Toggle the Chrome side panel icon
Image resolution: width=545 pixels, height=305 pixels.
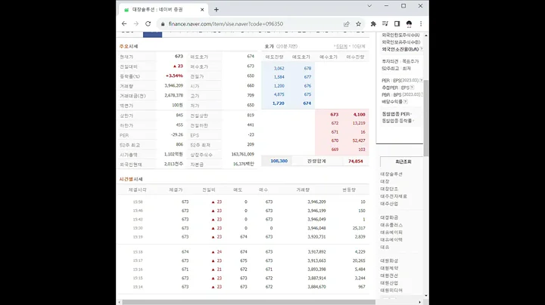coord(397,23)
